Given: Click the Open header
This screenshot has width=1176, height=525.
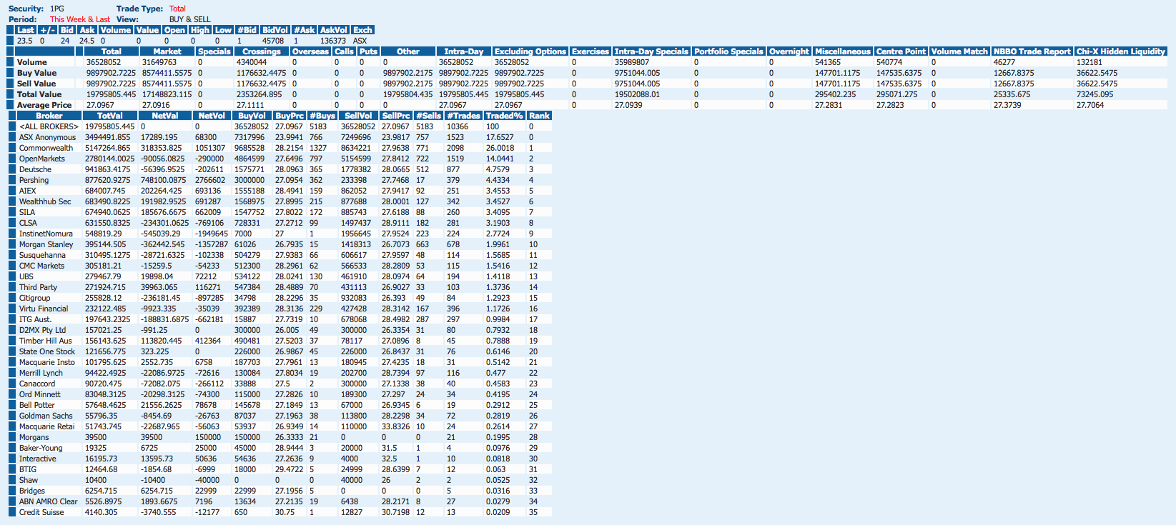Looking at the screenshot, I should 174,30.
